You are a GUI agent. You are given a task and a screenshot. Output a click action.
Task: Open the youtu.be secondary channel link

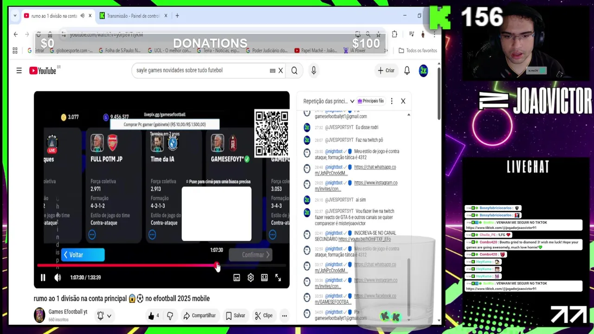coord(364,239)
